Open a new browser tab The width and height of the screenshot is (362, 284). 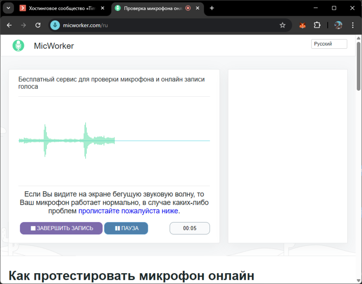212,8
